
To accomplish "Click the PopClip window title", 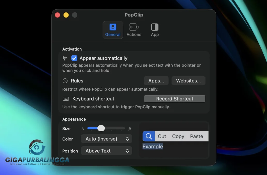I will 134,15.
